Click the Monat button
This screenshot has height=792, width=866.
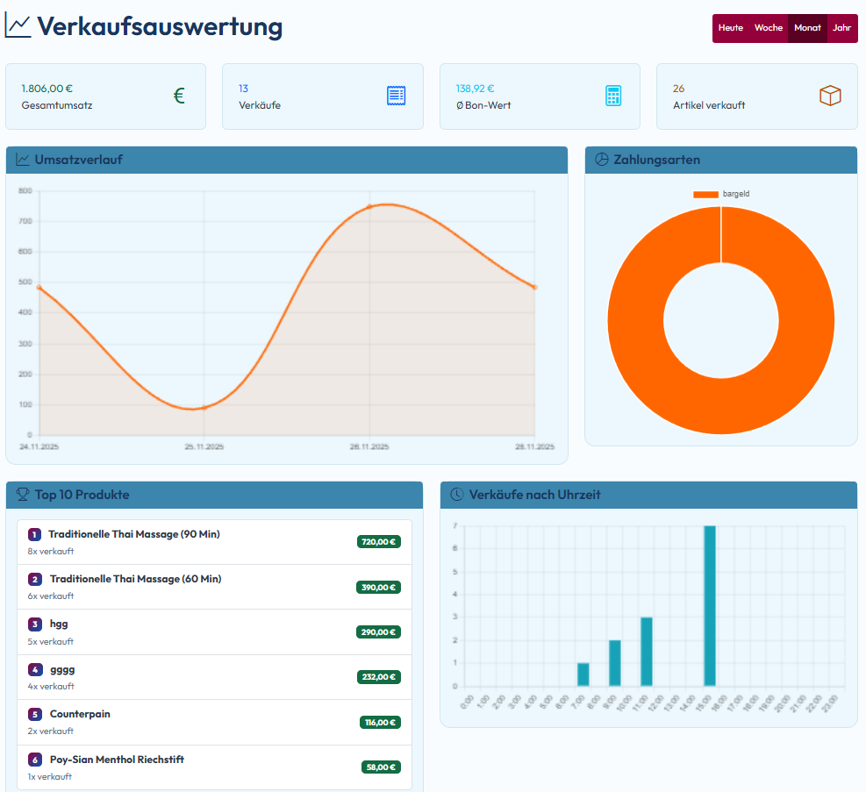click(x=806, y=28)
